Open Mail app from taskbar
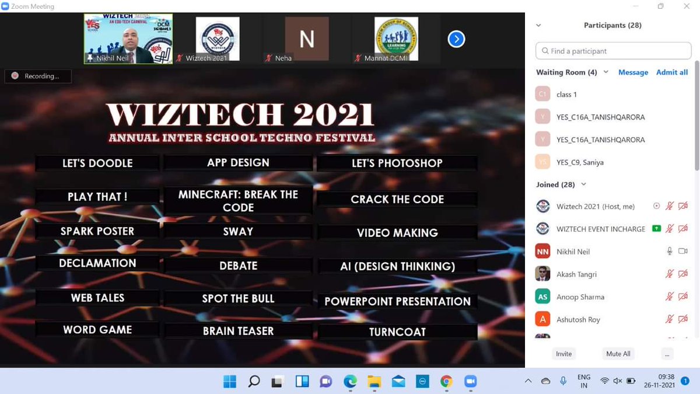This screenshot has width=700, height=394. pos(398,382)
